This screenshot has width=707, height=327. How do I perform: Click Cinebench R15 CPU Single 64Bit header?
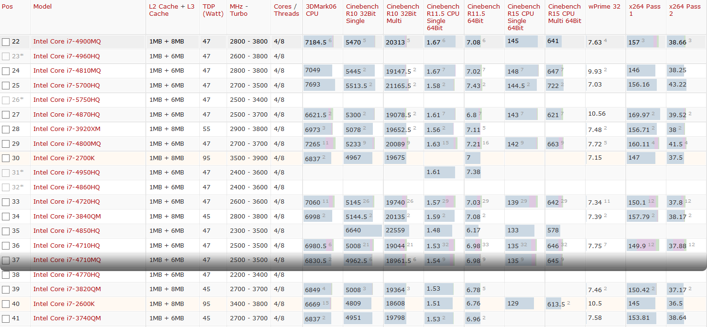tap(524, 17)
